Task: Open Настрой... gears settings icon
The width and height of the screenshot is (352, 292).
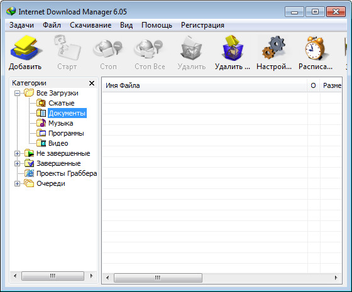Action: (274, 48)
